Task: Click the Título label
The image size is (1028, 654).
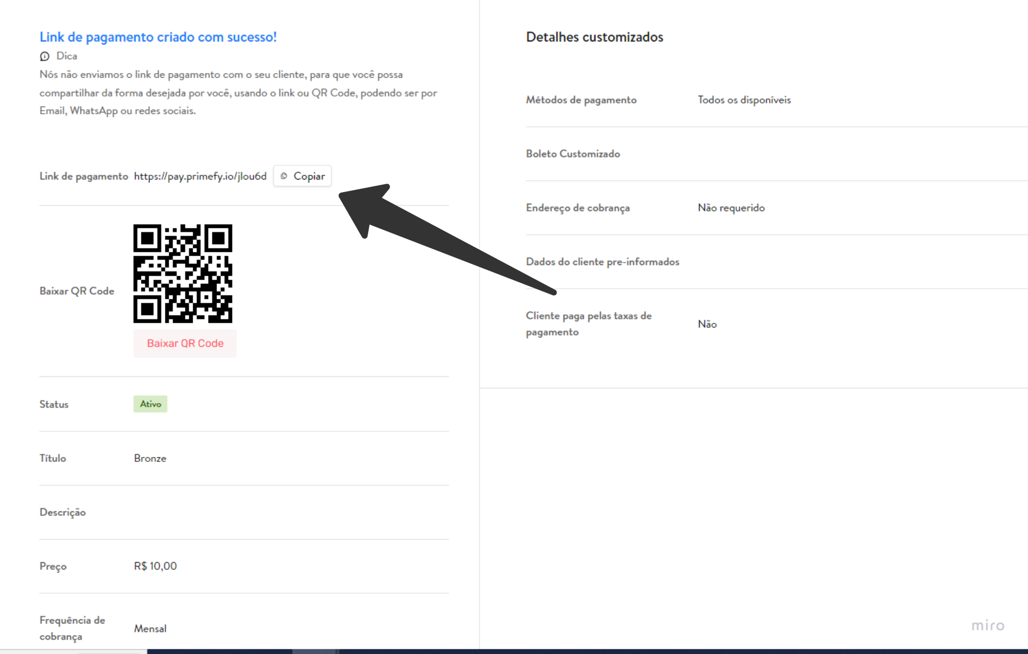Action: [53, 458]
